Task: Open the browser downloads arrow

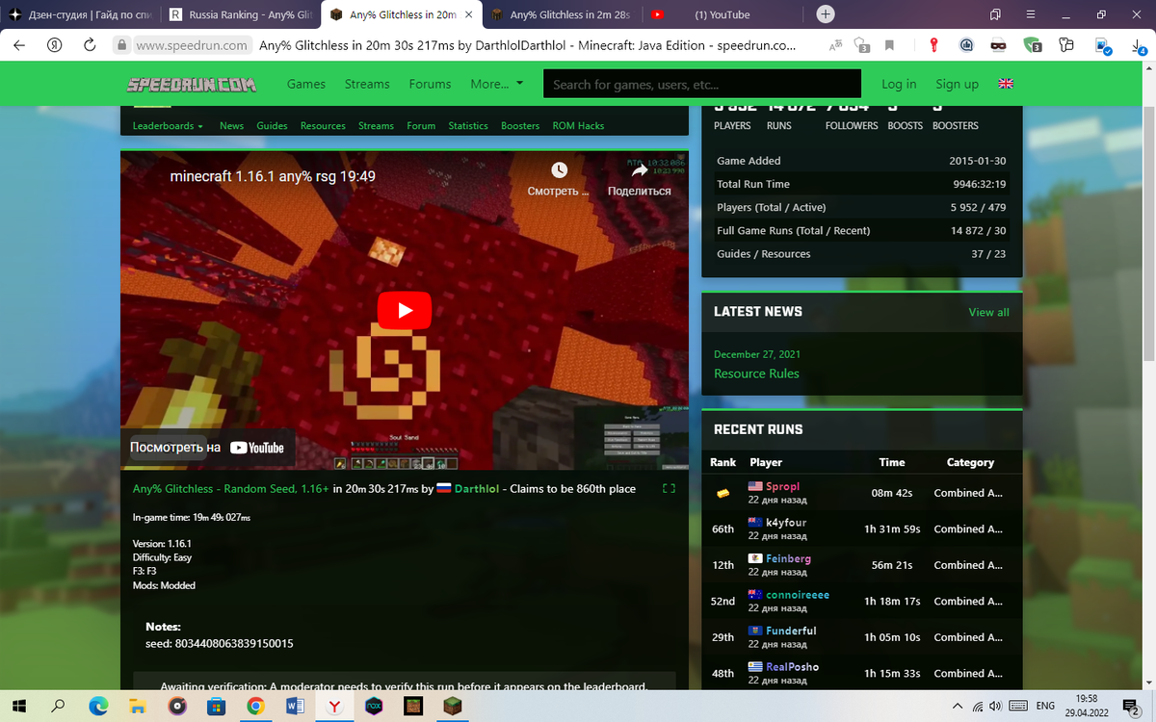Action: (1140, 45)
